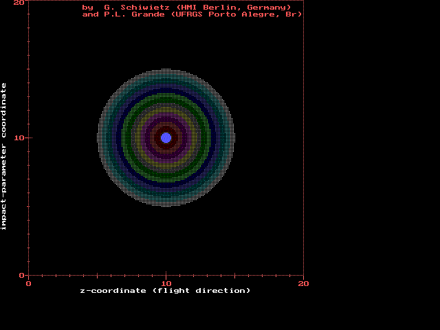Click the '10' tick label on the horizontal axis
The height and width of the screenshot is (330, 440).
(x=166, y=284)
